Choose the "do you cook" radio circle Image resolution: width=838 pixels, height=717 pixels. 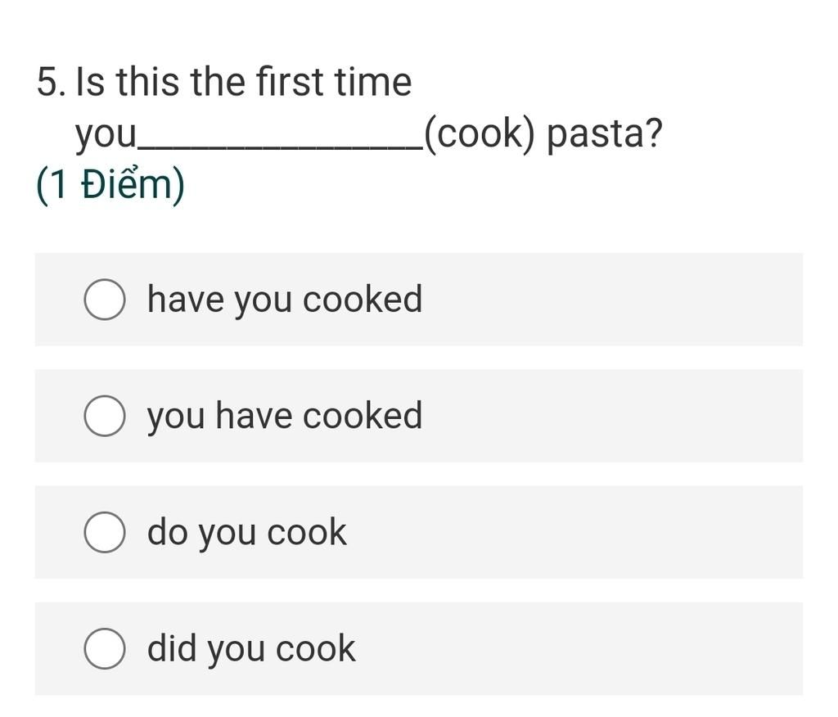coord(105,532)
